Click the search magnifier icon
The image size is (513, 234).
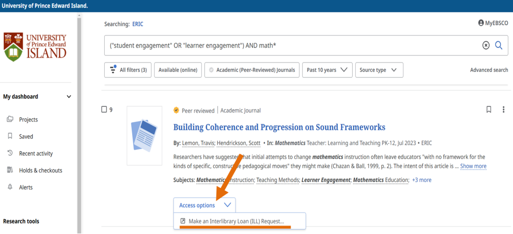click(498, 45)
